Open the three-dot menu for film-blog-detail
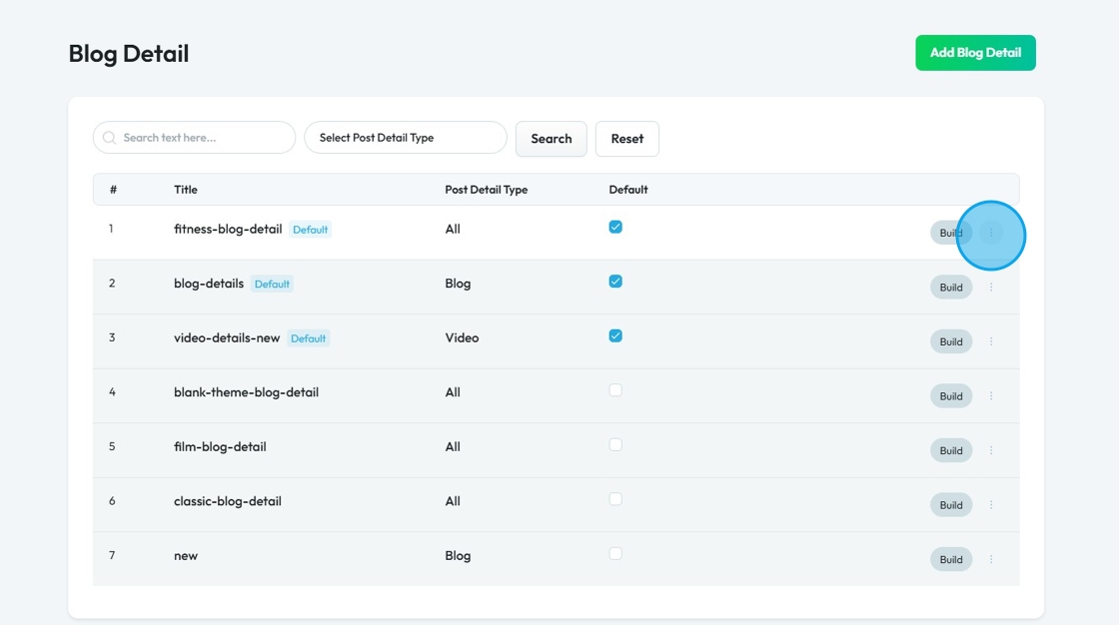Screen dimensions: 1119x625 (x=991, y=450)
